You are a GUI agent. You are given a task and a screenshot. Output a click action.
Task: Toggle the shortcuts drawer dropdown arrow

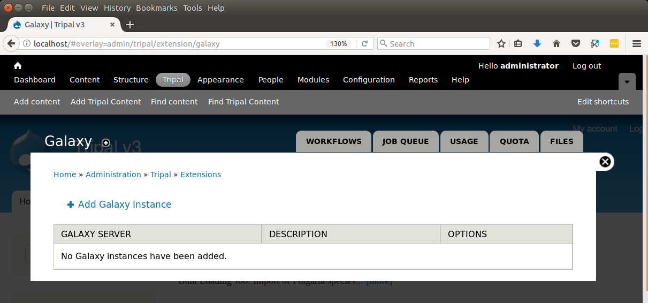tap(627, 82)
